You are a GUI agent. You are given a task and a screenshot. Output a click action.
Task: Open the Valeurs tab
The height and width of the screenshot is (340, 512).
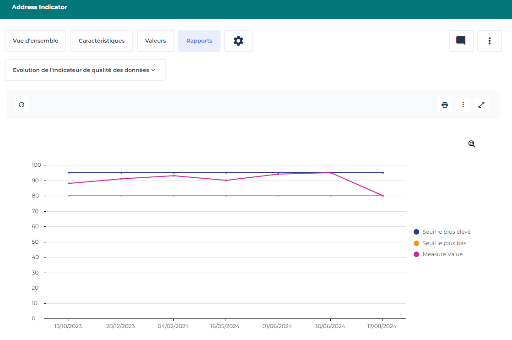(x=156, y=41)
